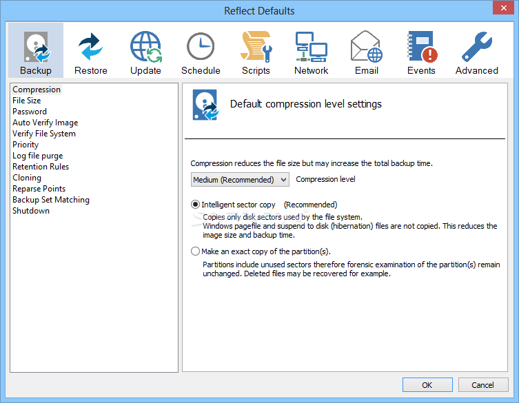Open the Advanced wrench icon

click(477, 47)
